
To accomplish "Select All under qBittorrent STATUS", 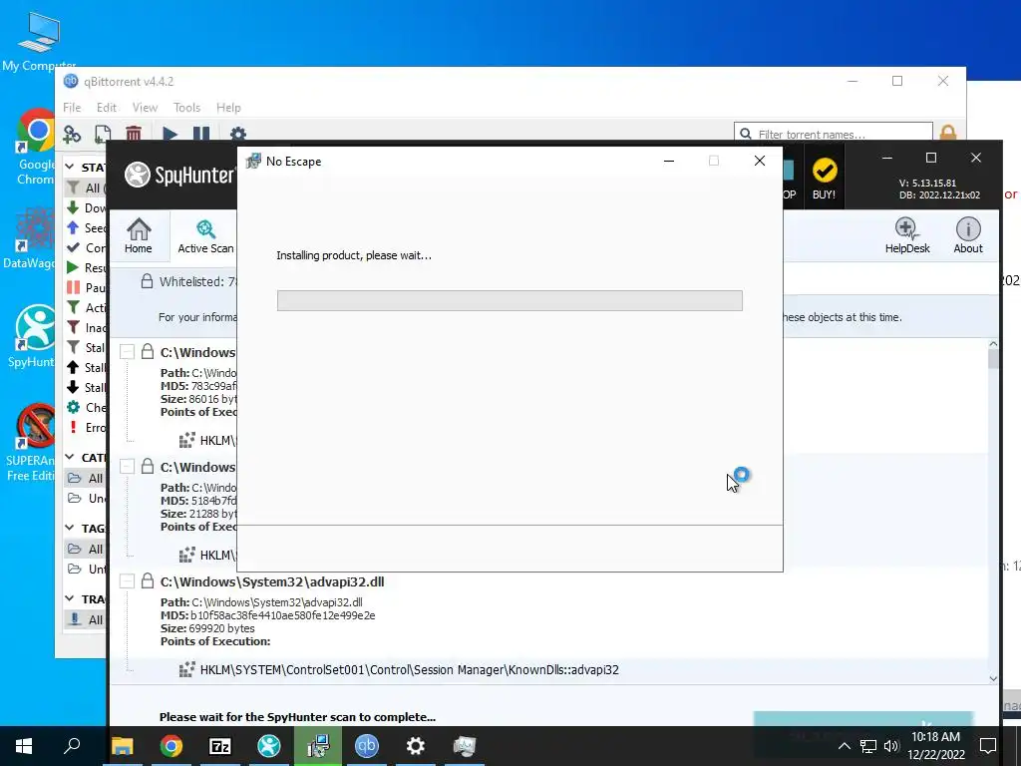I will pos(86,189).
